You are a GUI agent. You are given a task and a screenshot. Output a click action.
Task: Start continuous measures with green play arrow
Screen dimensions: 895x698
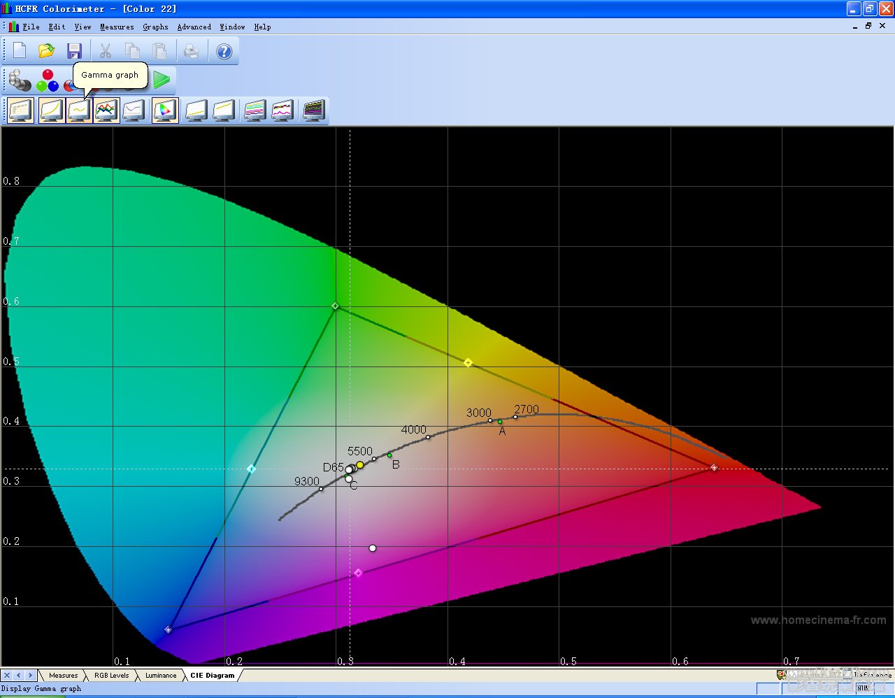(x=162, y=80)
